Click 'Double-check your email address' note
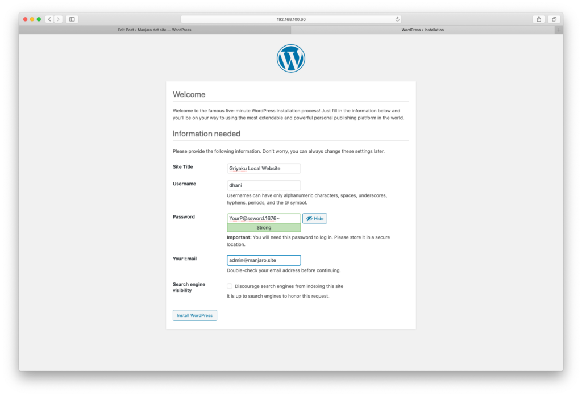Viewport: 582px width, 396px height. click(x=284, y=270)
